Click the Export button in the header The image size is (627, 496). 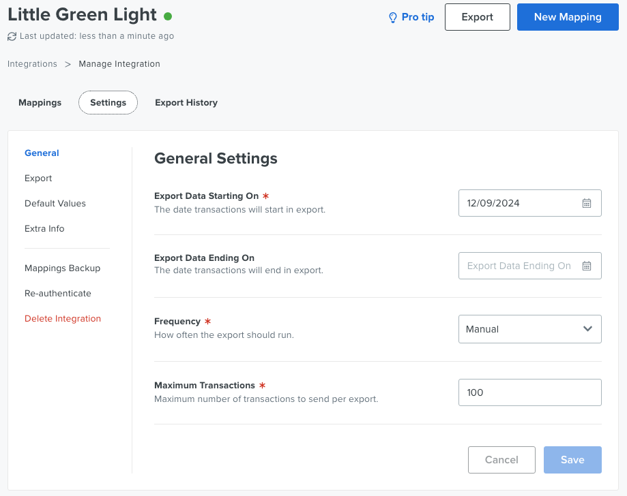478,17
